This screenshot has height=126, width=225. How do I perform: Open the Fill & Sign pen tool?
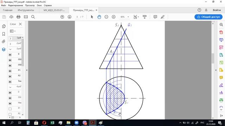[x=221, y=85]
